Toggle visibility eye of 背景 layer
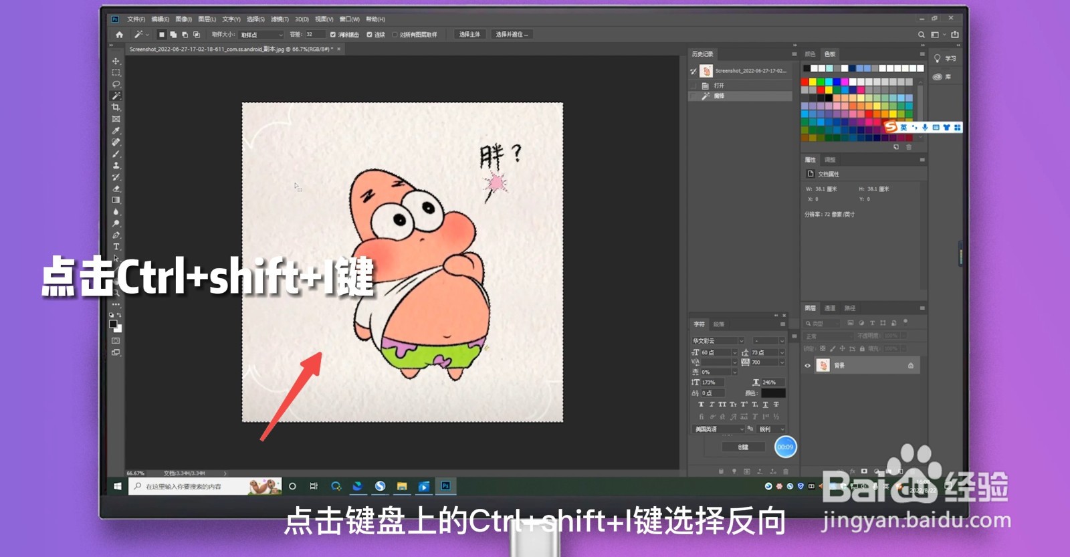 pos(807,366)
